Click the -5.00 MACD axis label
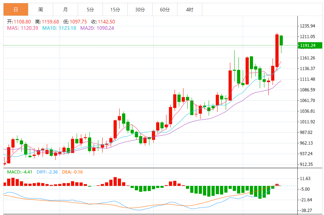This screenshot has height=215, width=324. click(305, 189)
